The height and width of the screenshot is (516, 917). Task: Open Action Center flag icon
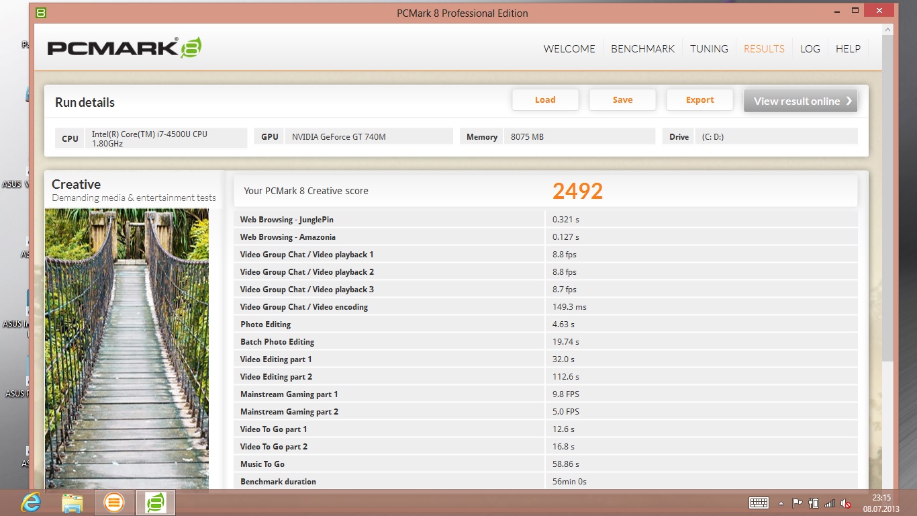798,503
